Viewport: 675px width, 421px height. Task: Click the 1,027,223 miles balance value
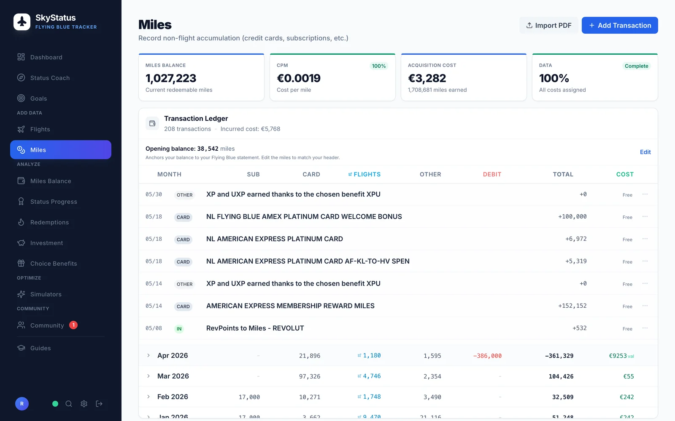pos(171,78)
